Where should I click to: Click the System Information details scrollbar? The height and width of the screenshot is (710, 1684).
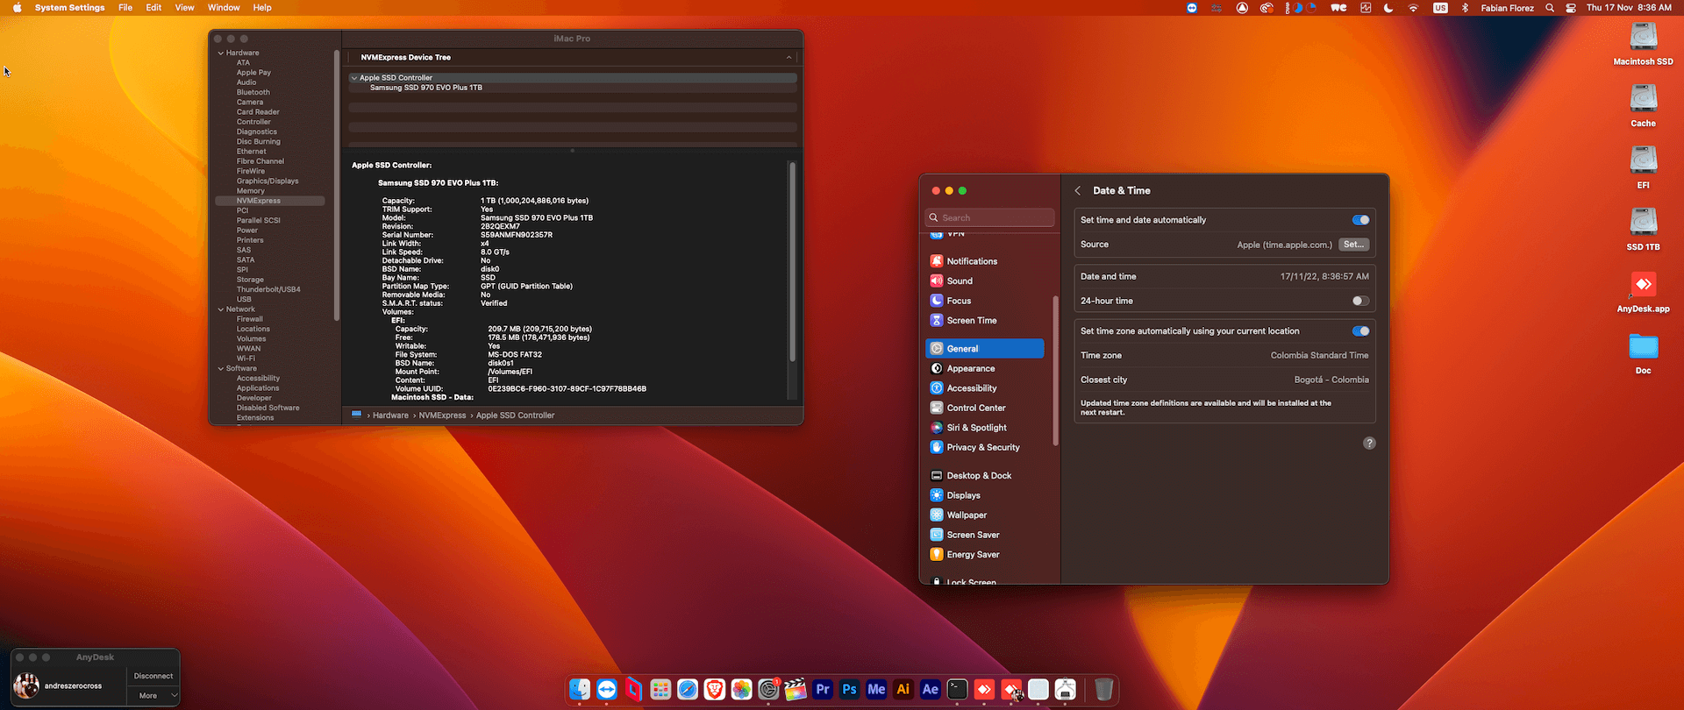[x=792, y=263]
